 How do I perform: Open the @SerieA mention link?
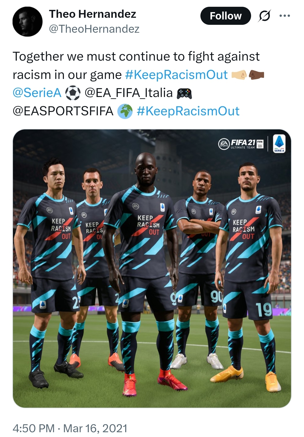[x=37, y=93]
